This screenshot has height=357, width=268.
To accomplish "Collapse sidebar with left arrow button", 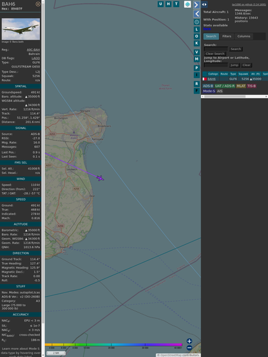I will 196,14.
